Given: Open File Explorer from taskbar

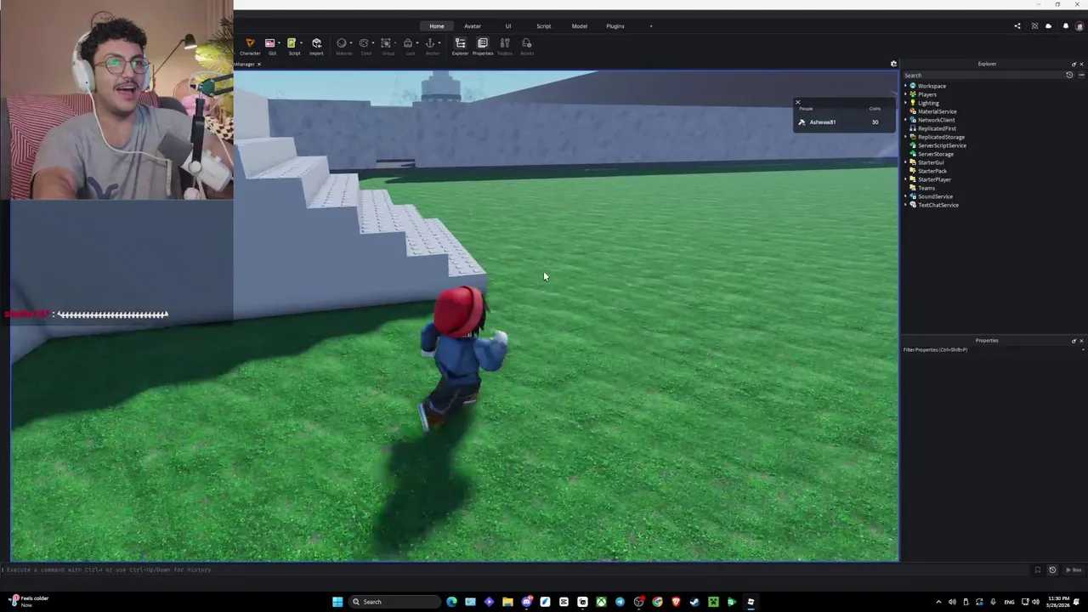Looking at the screenshot, I should (507, 602).
